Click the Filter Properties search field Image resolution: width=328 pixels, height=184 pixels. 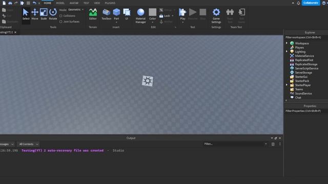(306, 111)
